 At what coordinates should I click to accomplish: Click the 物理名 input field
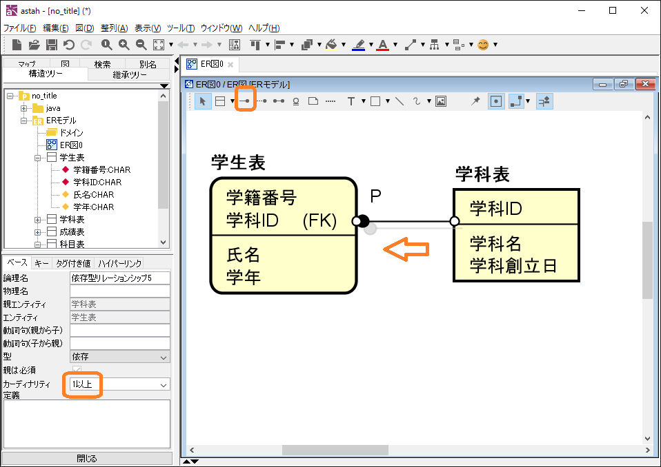(x=119, y=291)
